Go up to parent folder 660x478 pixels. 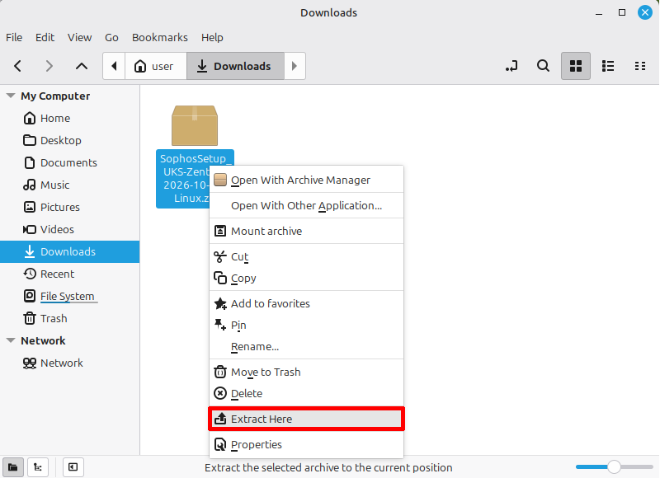point(81,66)
